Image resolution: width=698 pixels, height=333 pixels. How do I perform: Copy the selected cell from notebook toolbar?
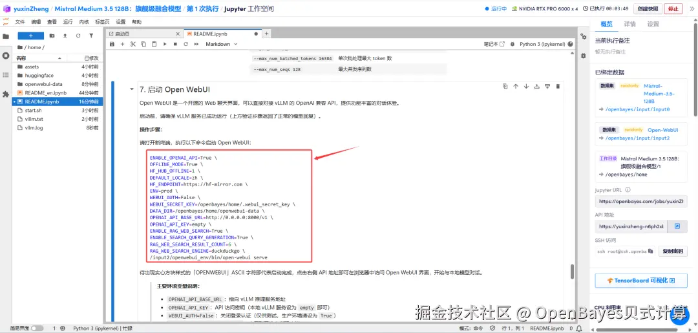pyautogui.click(x=143, y=44)
